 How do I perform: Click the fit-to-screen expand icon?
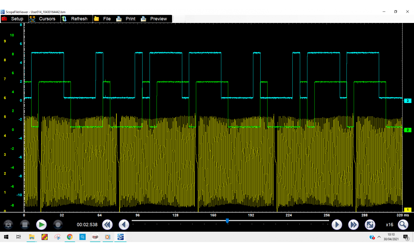(370, 225)
